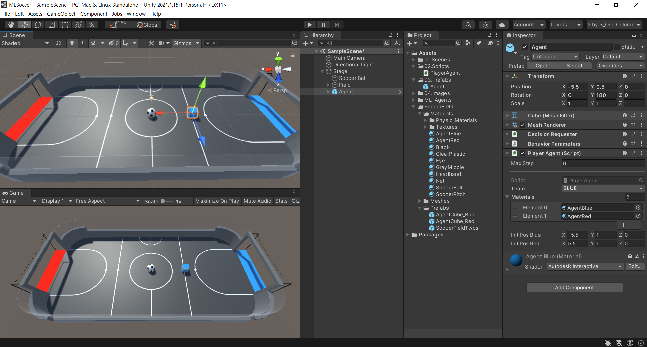Screen dimensions: 647x347
Task: Select the Scale tool in toolbar
Action: click(52, 25)
